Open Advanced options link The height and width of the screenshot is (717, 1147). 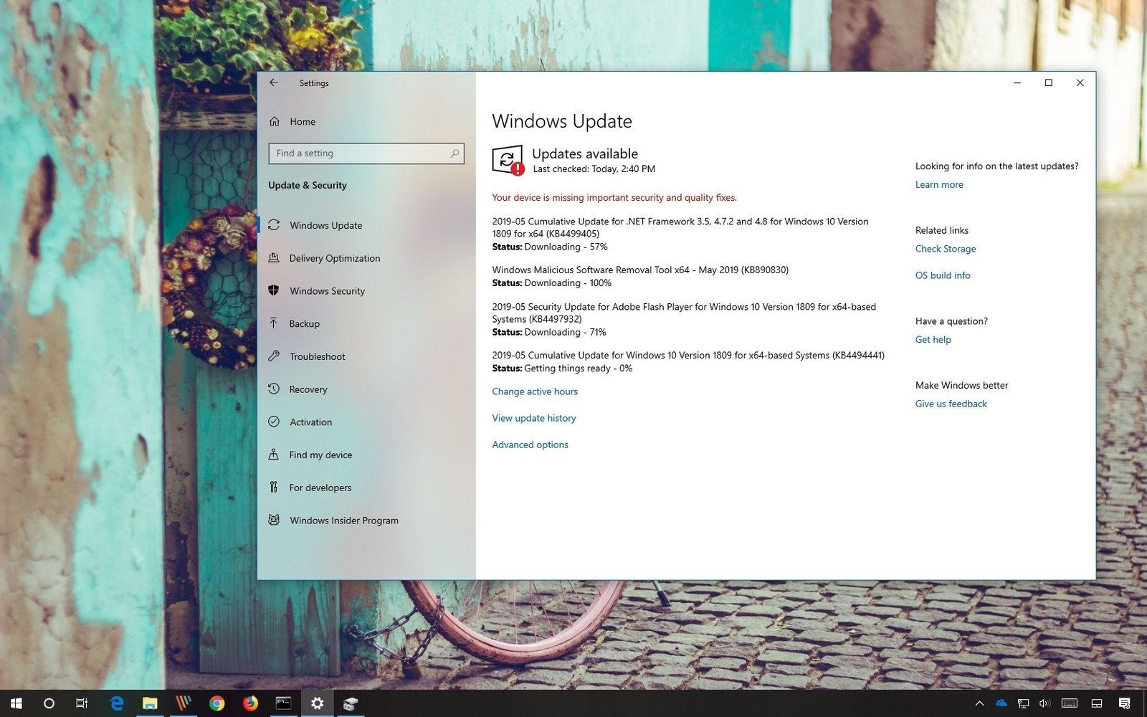tap(530, 445)
